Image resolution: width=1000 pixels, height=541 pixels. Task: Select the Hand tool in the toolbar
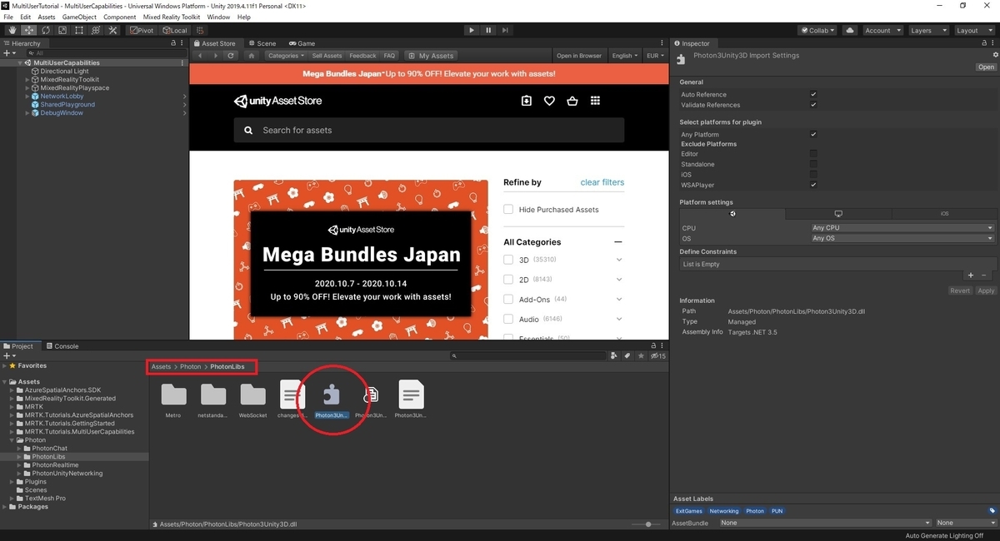coord(12,30)
